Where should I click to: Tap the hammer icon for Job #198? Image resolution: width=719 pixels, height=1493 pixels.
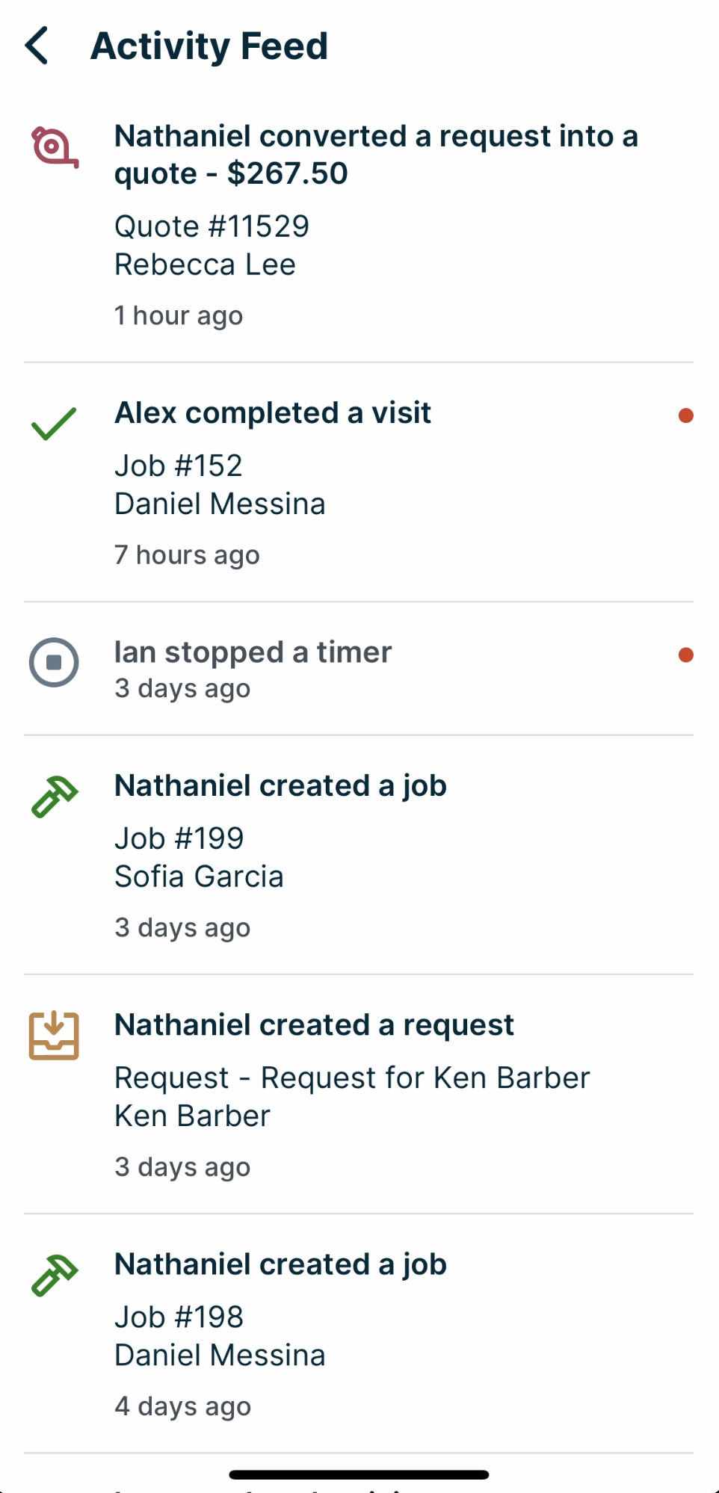(54, 1275)
